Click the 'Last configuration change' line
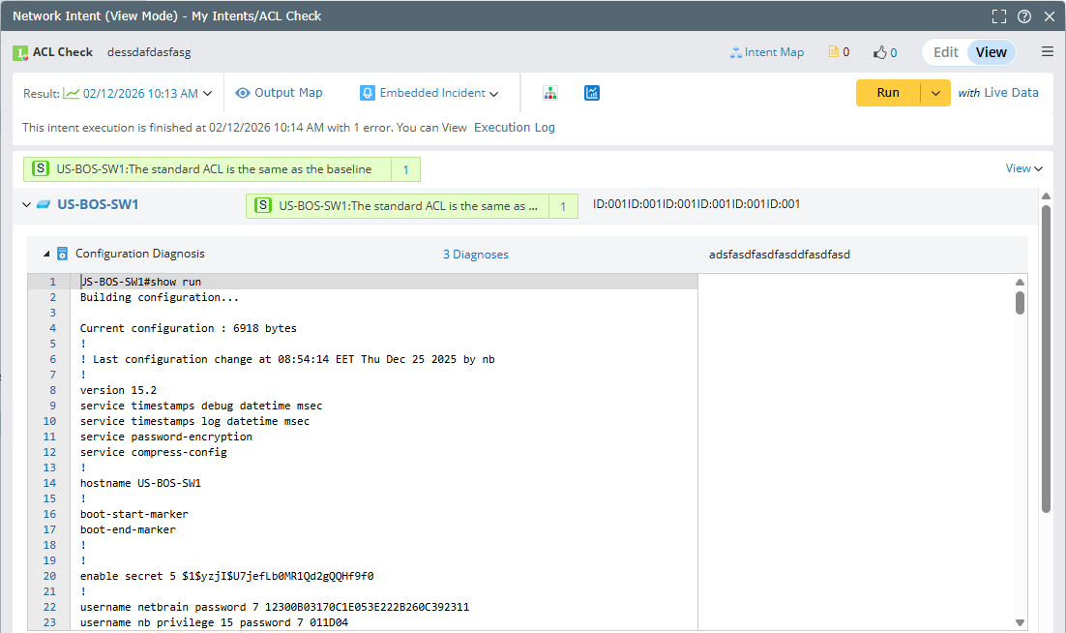This screenshot has height=633, width=1066. click(287, 359)
